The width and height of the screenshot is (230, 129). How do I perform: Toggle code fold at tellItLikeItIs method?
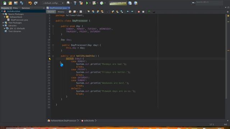click(x=53, y=56)
